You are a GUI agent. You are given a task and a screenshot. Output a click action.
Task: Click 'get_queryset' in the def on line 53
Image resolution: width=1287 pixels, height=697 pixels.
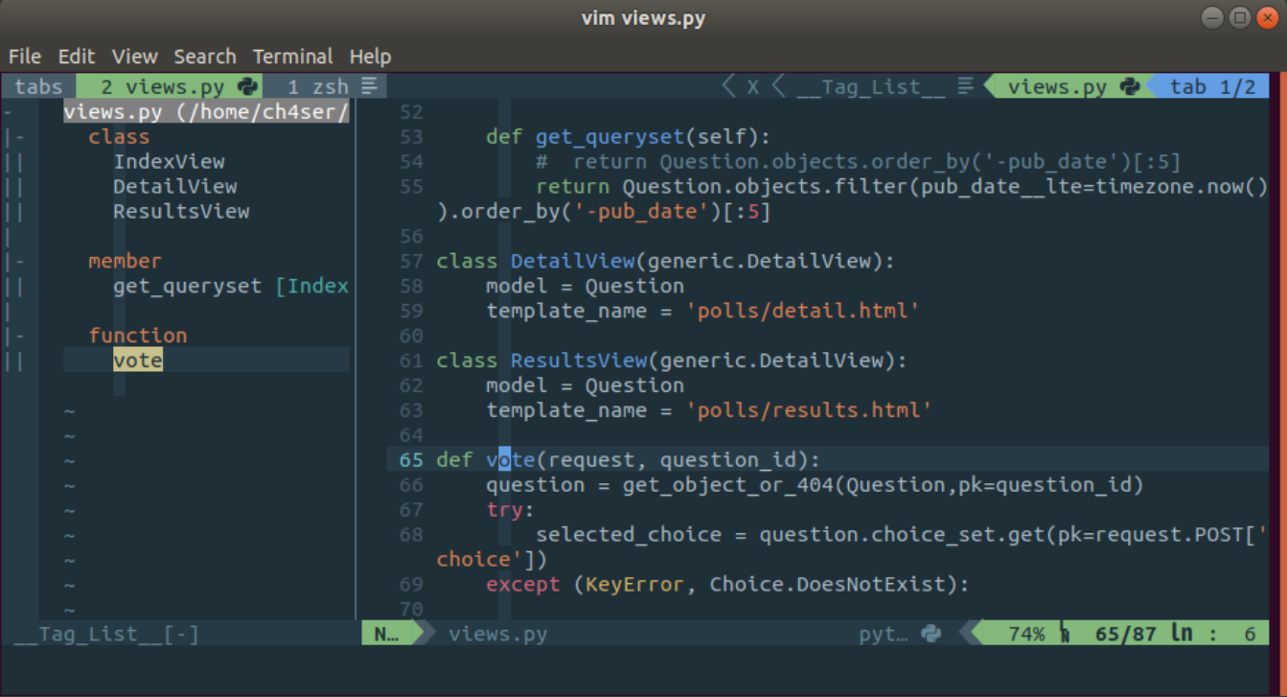tap(610, 137)
